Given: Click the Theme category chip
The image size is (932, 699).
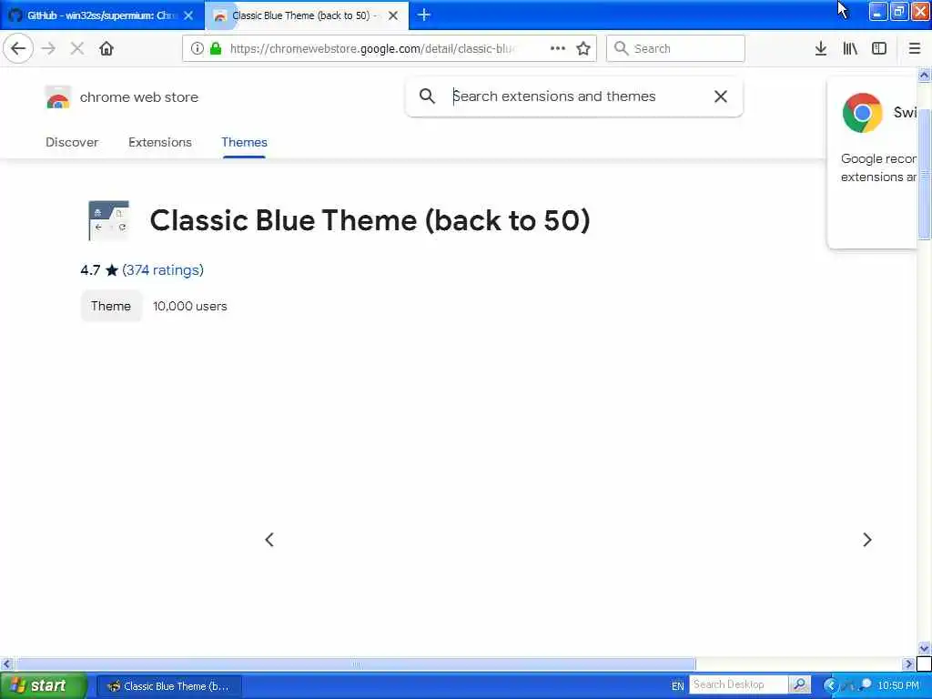Looking at the screenshot, I should click(x=111, y=306).
